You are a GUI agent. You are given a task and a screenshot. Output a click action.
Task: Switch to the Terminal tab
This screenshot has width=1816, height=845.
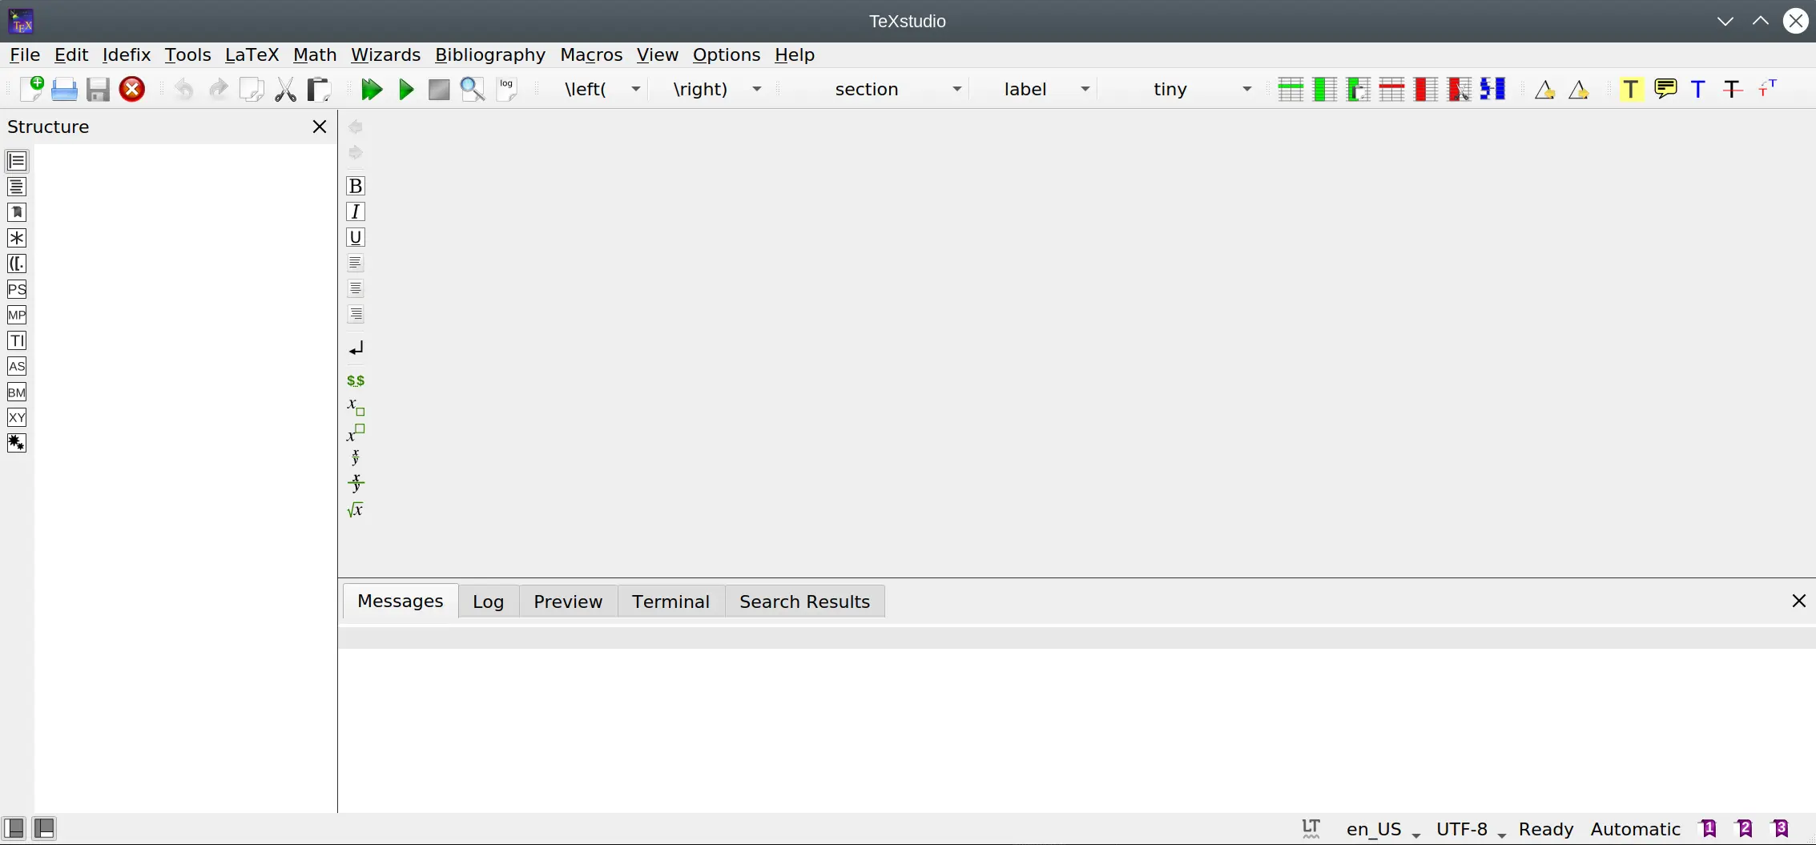(670, 602)
